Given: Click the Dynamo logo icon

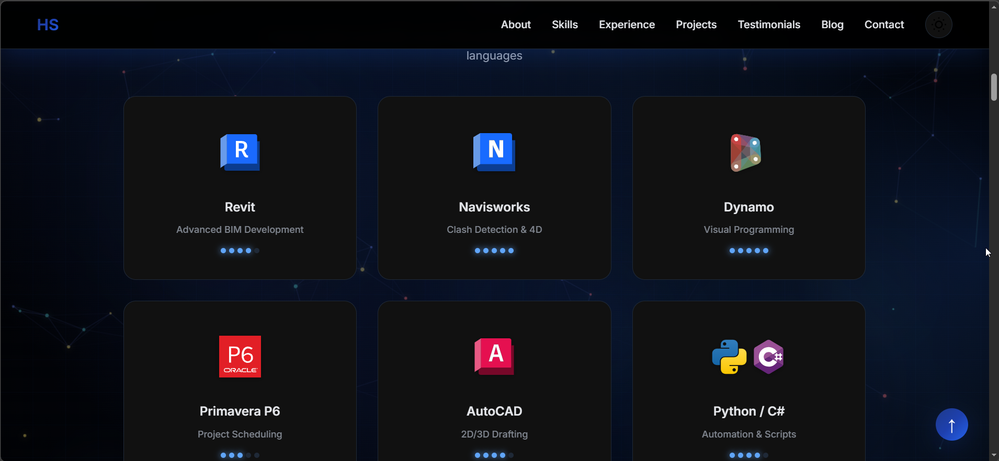Looking at the screenshot, I should click(746, 152).
